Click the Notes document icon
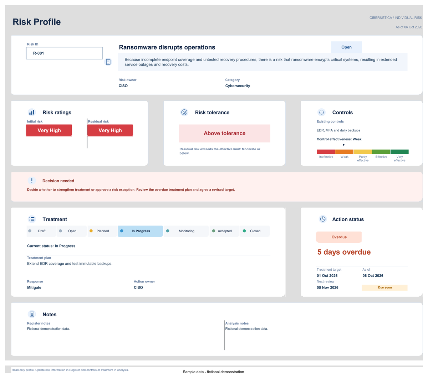This screenshot has height=379, width=428. click(x=32, y=314)
